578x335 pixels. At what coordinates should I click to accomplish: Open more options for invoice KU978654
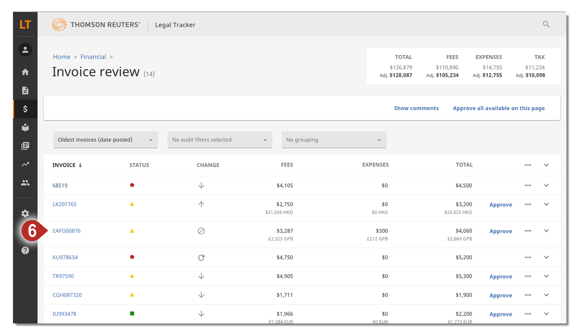(528, 258)
